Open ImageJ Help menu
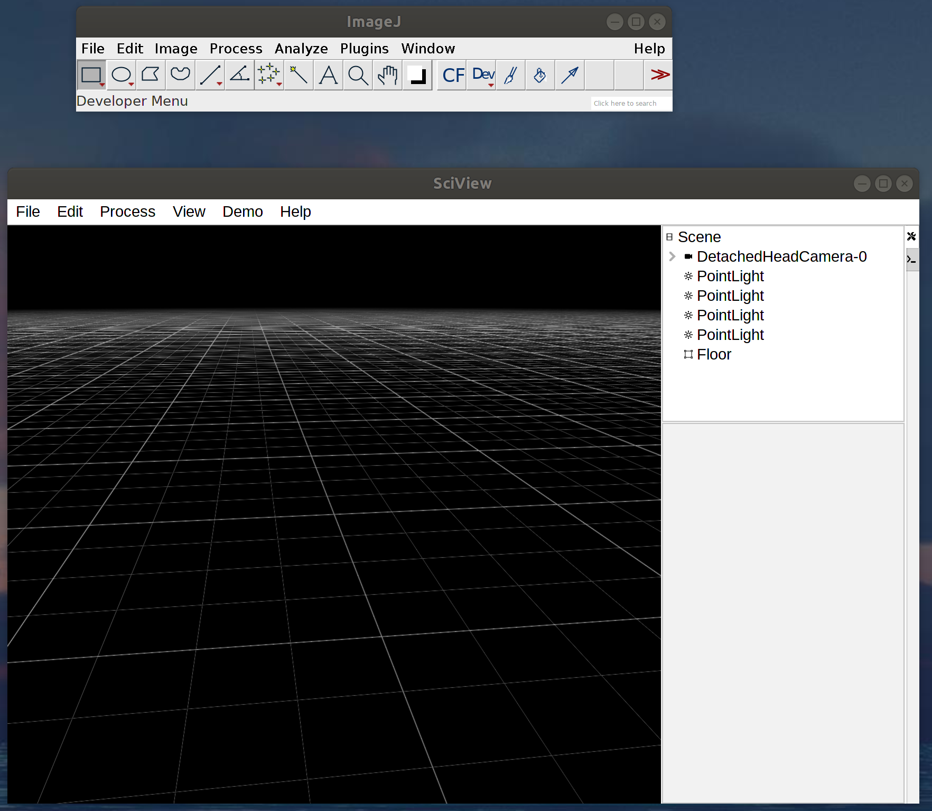The width and height of the screenshot is (932, 811). click(649, 49)
